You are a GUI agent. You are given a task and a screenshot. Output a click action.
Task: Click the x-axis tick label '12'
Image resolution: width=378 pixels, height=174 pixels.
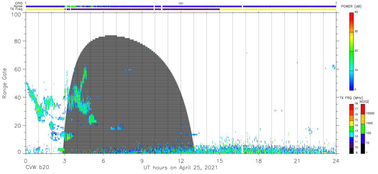pyautogui.click(x=181, y=161)
